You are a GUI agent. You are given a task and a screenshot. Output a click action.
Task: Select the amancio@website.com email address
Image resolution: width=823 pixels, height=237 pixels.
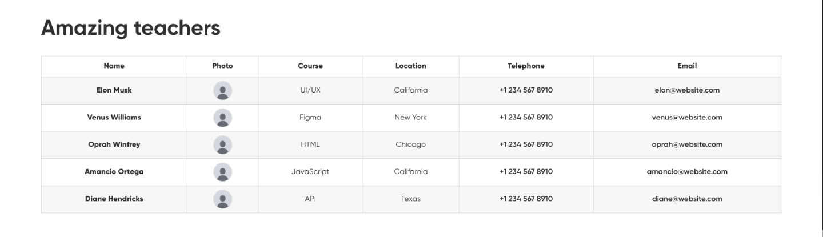point(687,172)
